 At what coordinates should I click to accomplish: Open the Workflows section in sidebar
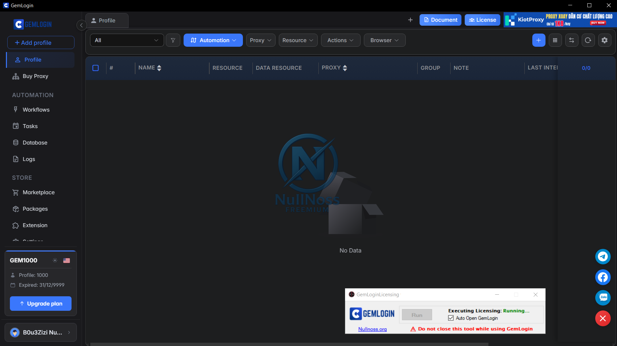click(x=36, y=110)
